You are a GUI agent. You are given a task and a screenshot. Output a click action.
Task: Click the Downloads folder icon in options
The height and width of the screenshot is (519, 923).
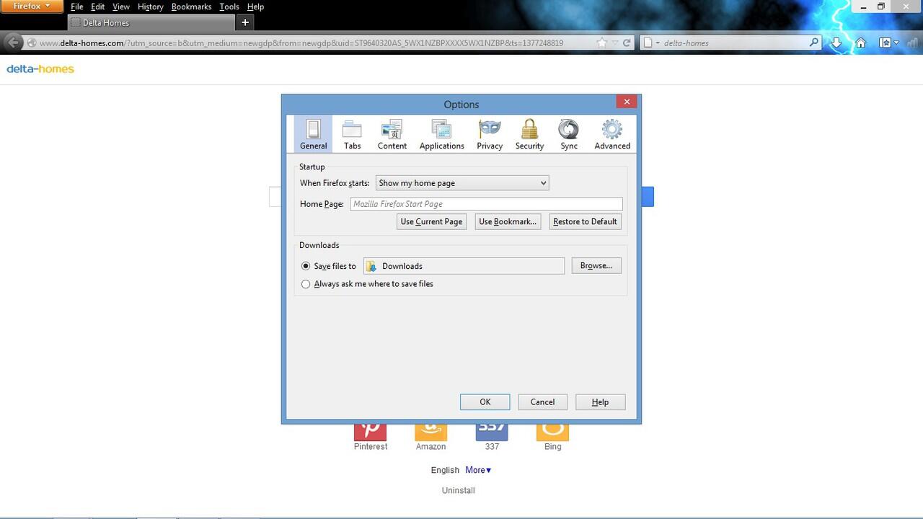[371, 266]
